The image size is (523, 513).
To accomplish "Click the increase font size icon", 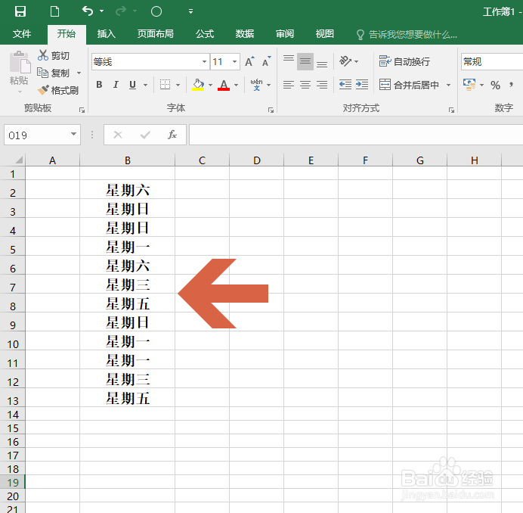I will point(250,62).
